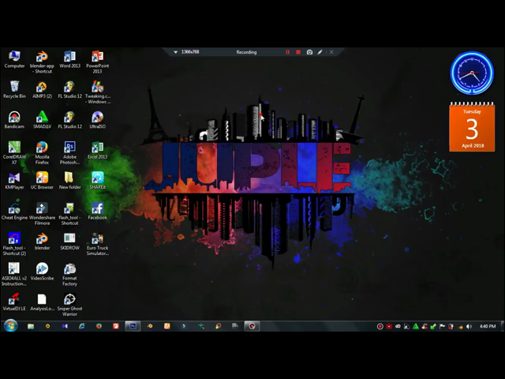This screenshot has width=505, height=379.
Task: Select the Cheat Engine desktop icon
Action: click(14, 211)
